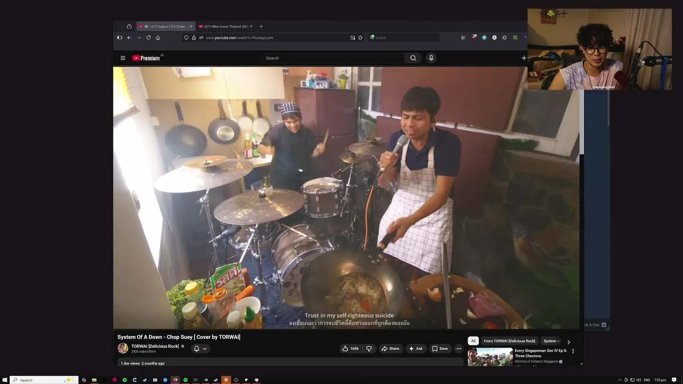This screenshot has width=683, height=384.
Task: Open File Explorer from the taskbar
Action: [94, 380]
